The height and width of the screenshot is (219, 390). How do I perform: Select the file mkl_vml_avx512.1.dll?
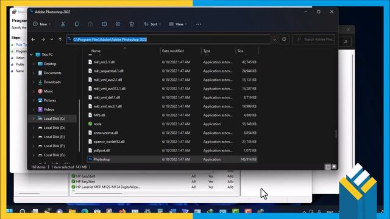tap(110, 89)
